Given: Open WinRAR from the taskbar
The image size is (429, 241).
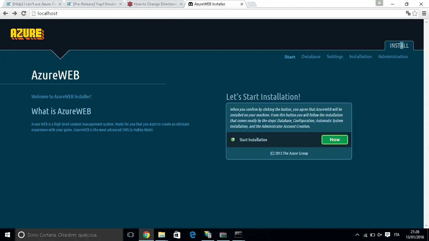Looking at the screenshot, I should 223,235.
